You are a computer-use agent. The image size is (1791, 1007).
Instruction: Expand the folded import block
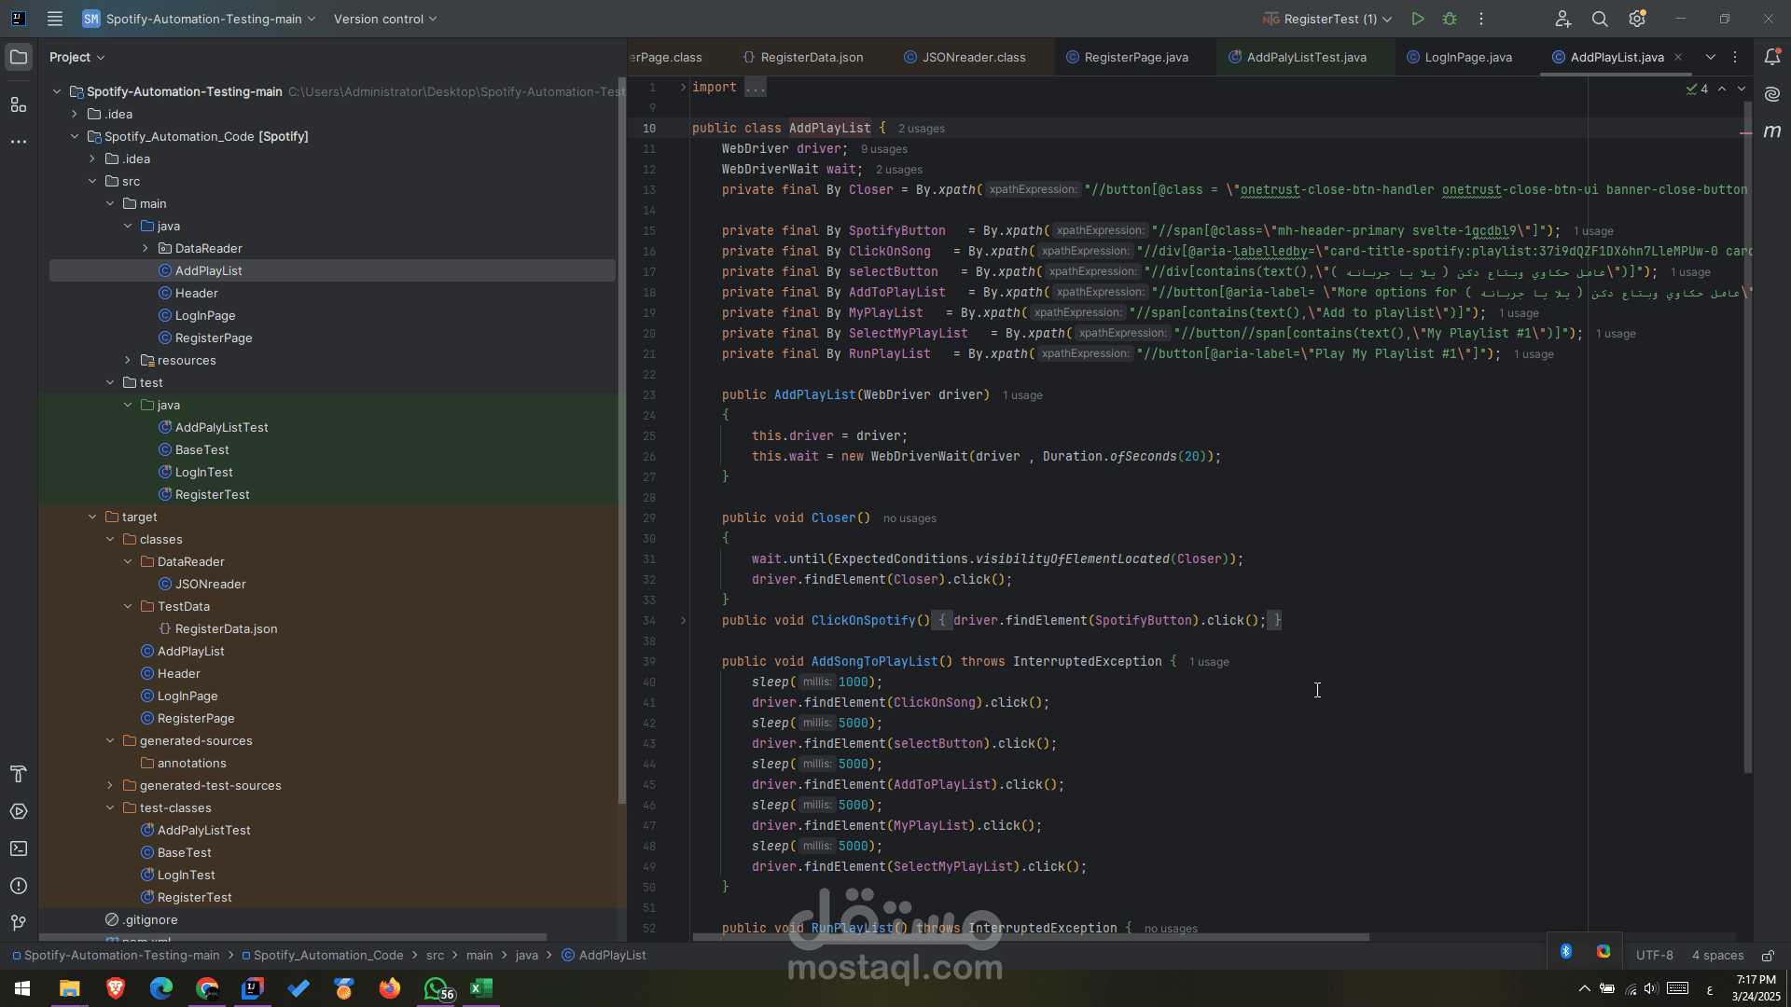[x=683, y=87]
